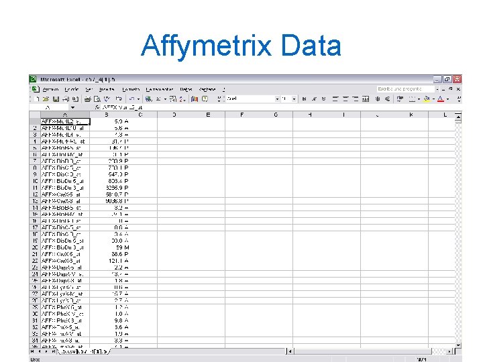Close the workbook using the menu-bar X
The width and height of the screenshot is (483, 362).
click(458, 89)
